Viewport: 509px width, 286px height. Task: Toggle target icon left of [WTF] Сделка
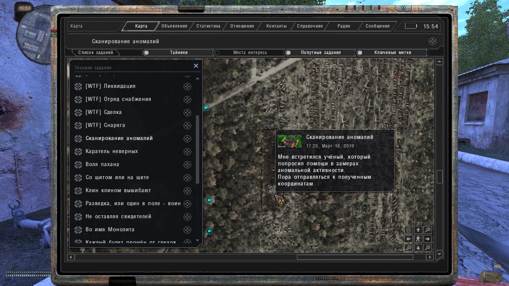(x=78, y=112)
